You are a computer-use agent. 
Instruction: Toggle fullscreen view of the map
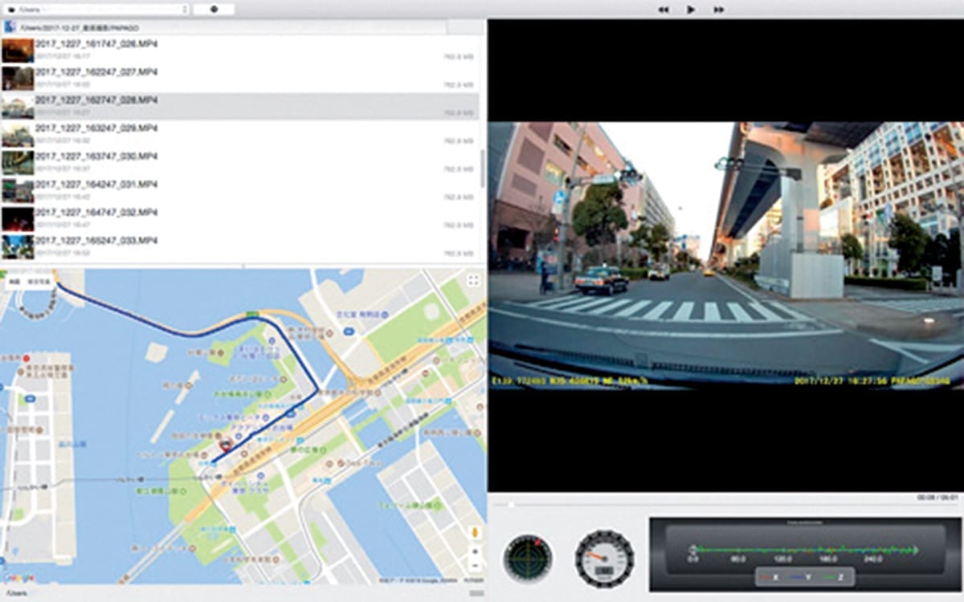pyautogui.click(x=473, y=280)
